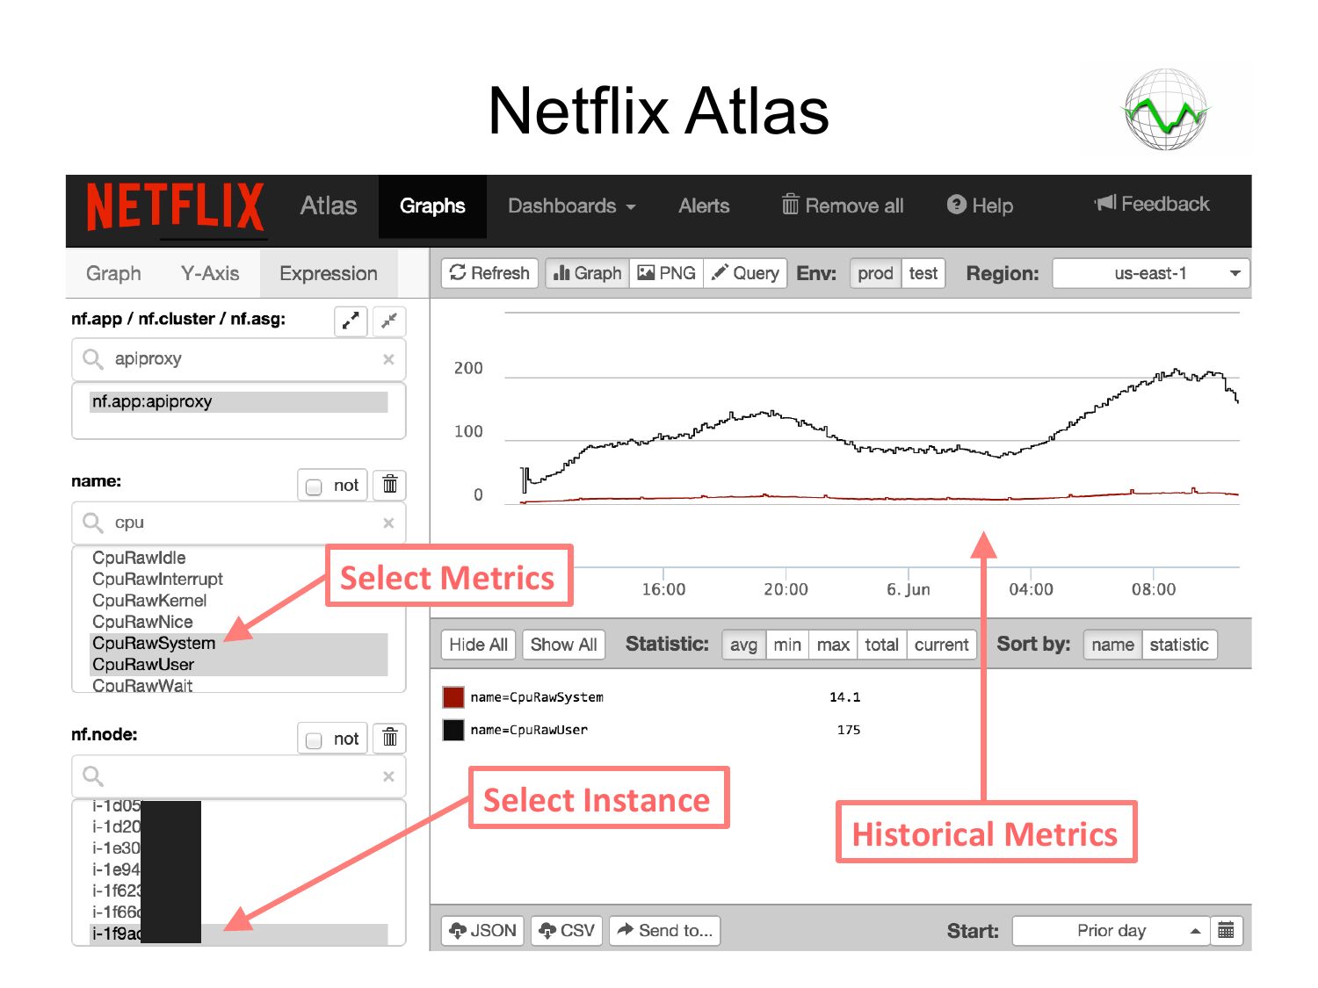This screenshot has width=1318, height=988.
Task: Tick the 'not' checkbox for nf.node
Action: point(314,740)
